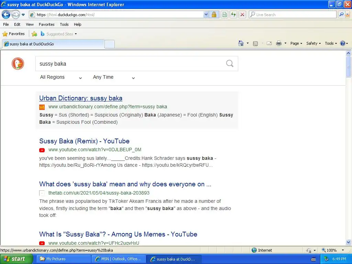Click the urbandictionary.com define.php URL
The width and height of the screenshot is (352, 264).
[x=108, y=107]
